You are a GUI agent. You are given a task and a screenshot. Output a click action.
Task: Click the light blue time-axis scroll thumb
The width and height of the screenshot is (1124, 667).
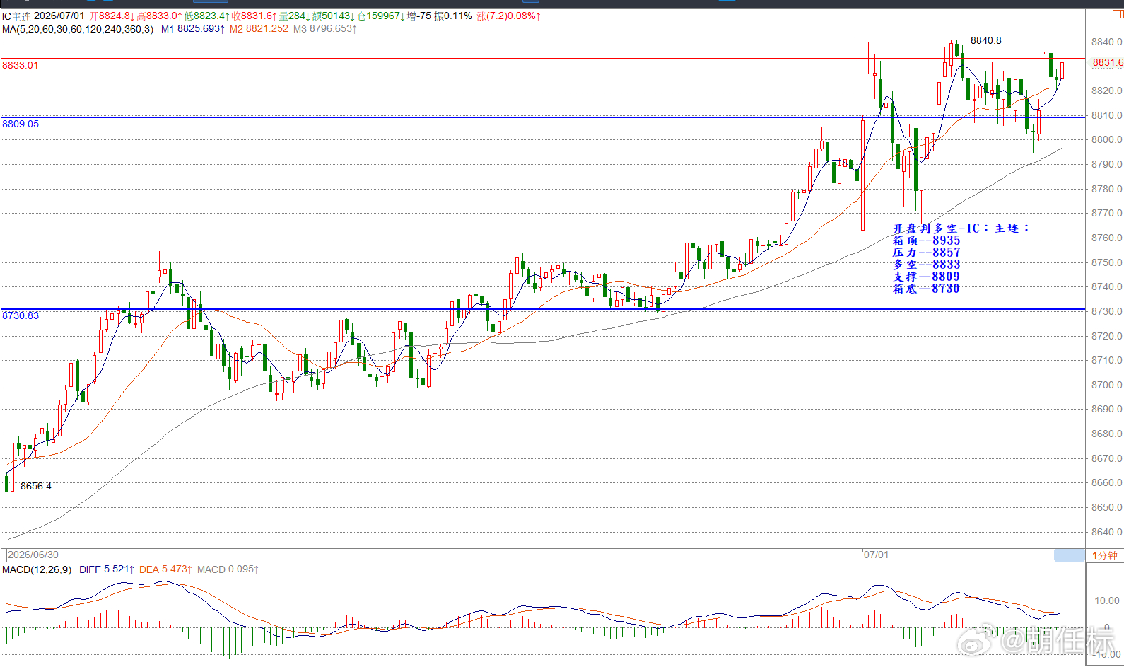coord(1069,555)
